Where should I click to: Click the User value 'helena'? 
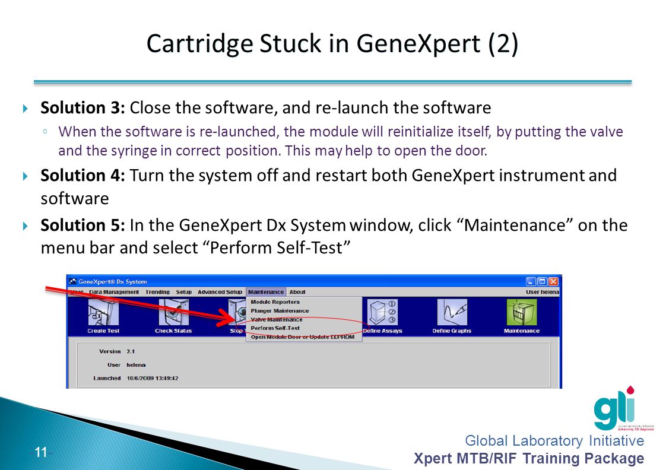[x=136, y=365]
